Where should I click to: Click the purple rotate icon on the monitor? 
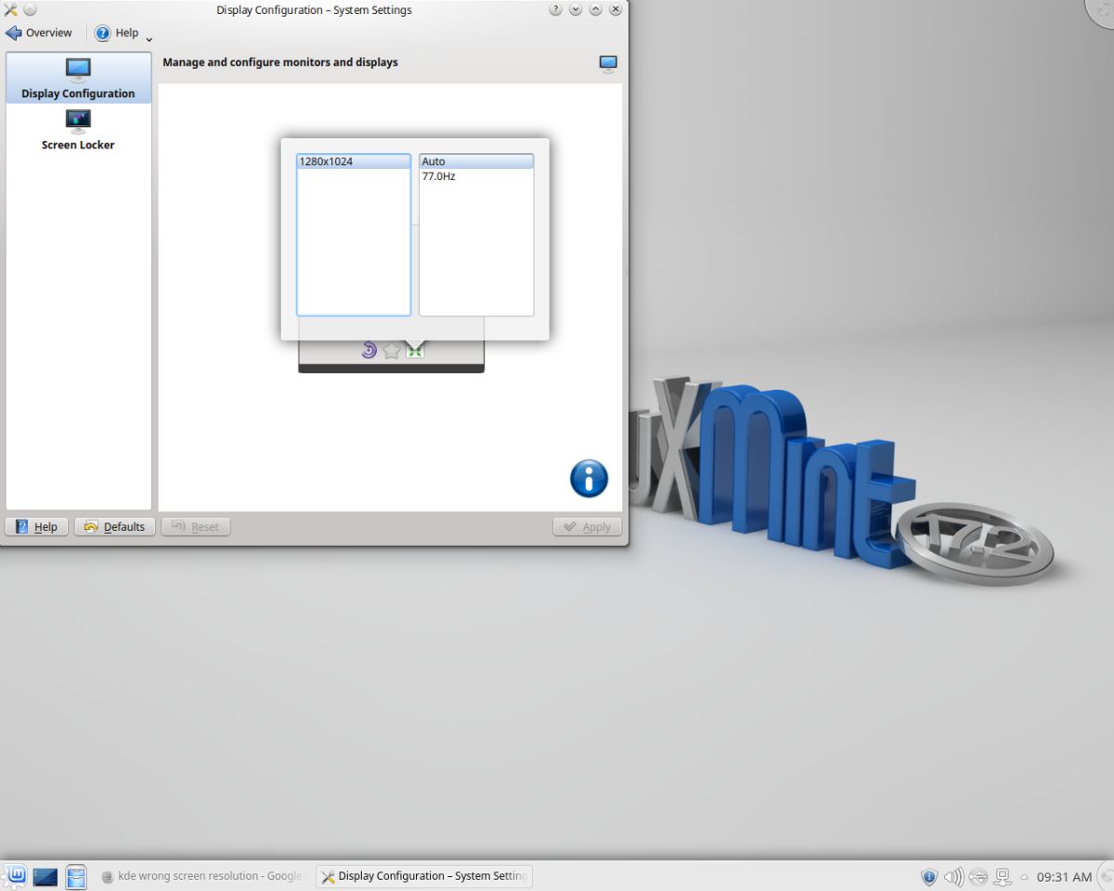click(x=369, y=350)
